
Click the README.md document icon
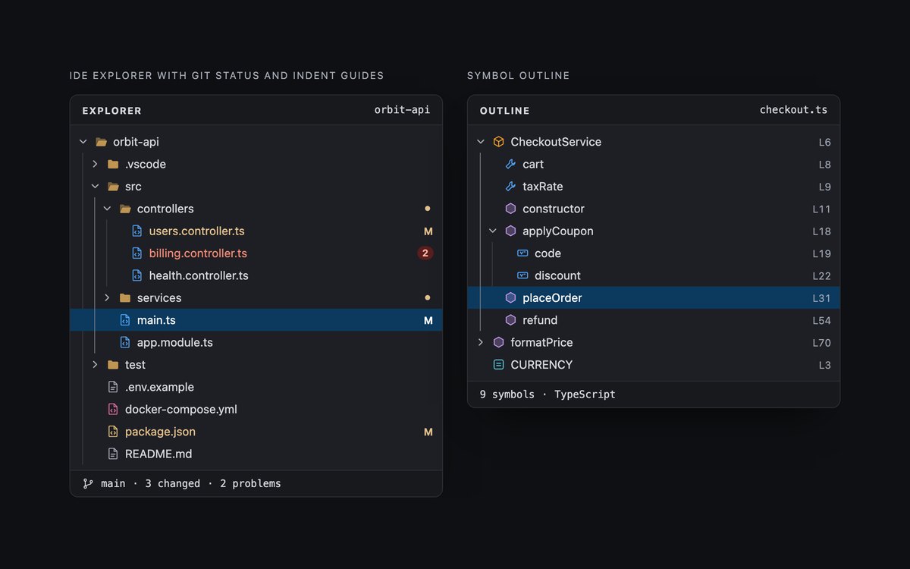tap(113, 454)
